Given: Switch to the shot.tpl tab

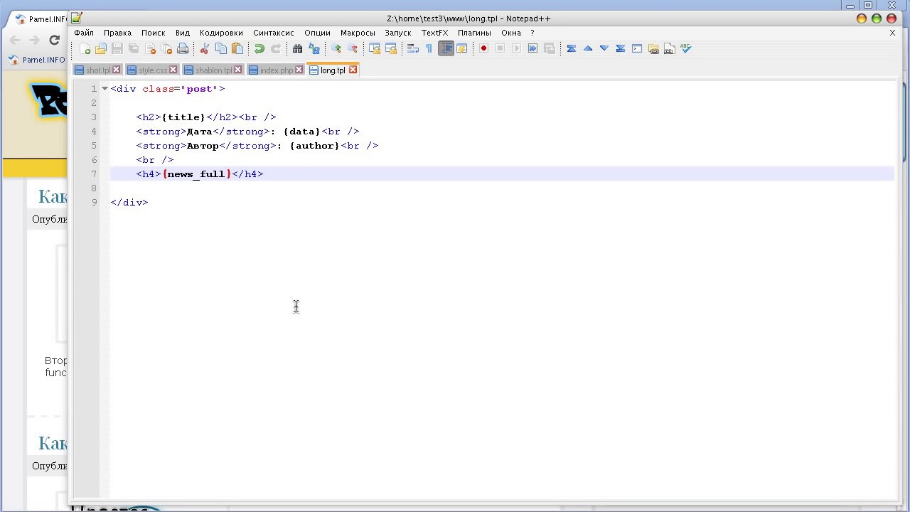Looking at the screenshot, I should (x=97, y=70).
